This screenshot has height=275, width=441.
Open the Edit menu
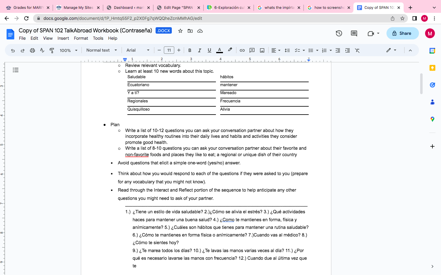pyautogui.click(x=34, y=38)
